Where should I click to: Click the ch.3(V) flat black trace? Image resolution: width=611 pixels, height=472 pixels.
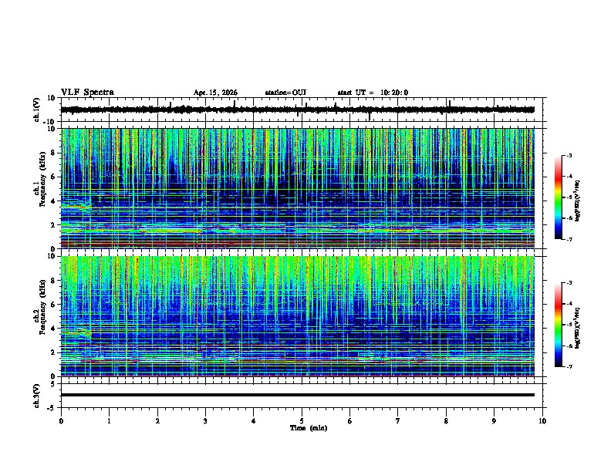pyautogui.click(x=297, y=395)
